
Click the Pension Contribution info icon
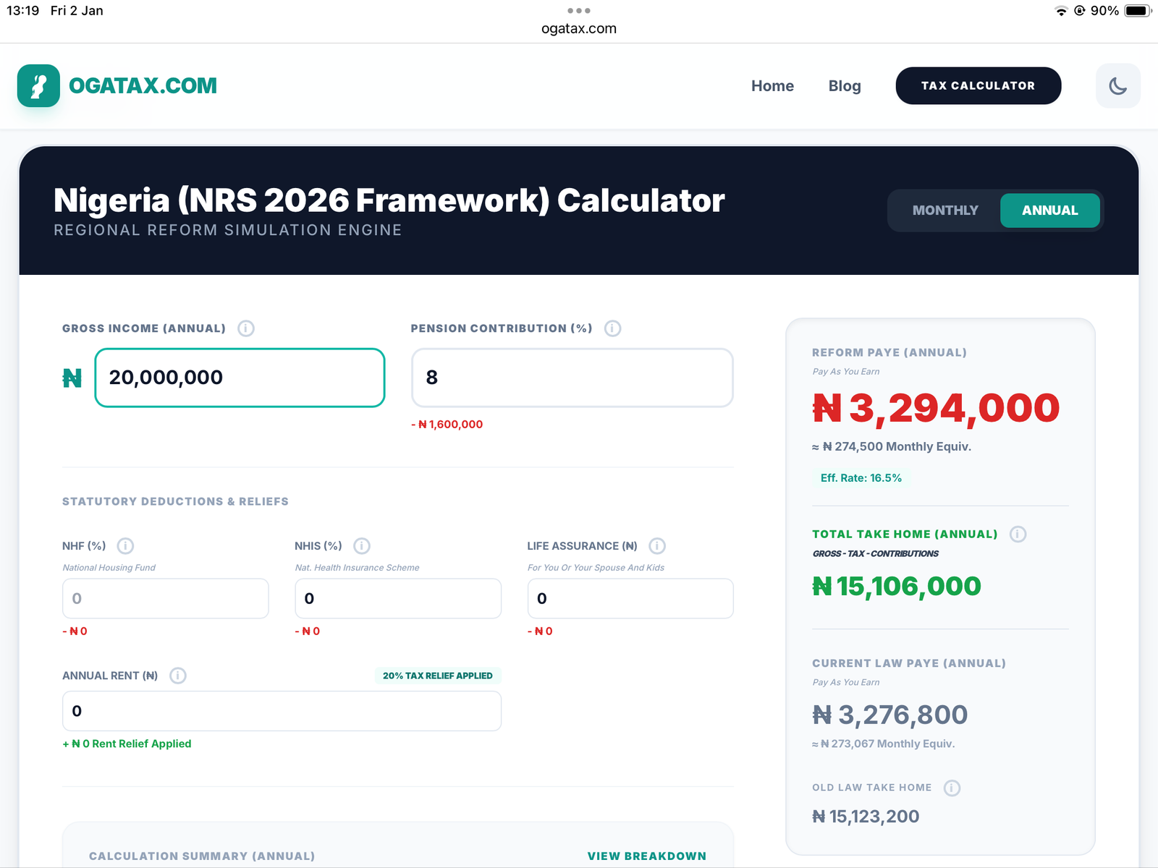pos(612,328)
